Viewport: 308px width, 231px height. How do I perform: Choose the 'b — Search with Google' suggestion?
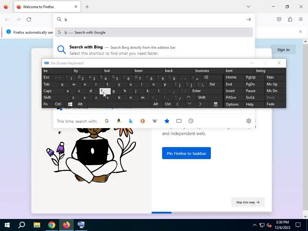[154, 32]
